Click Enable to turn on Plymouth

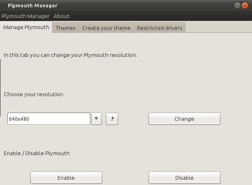point(66,178)
